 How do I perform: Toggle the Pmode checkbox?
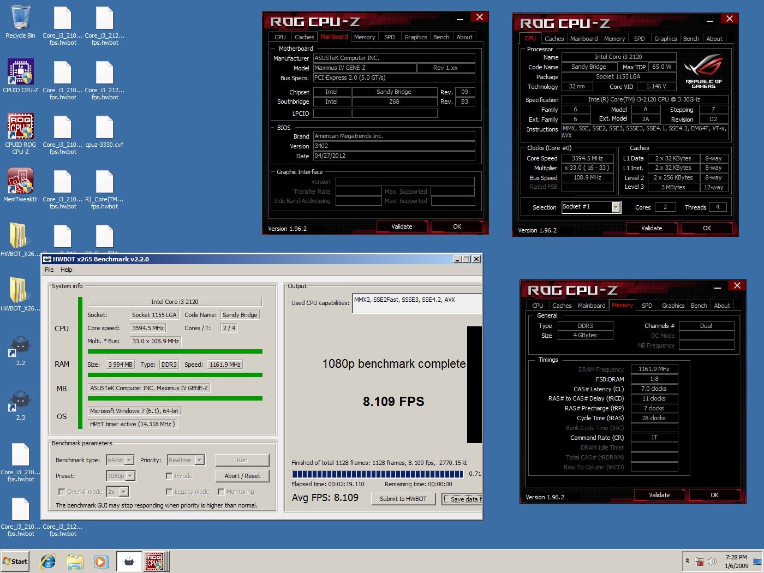click(169, 476)
